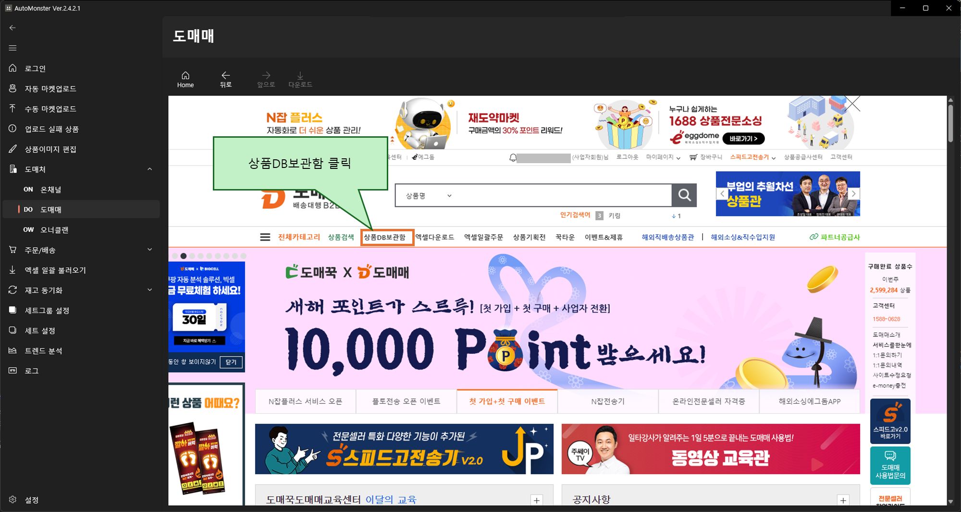Select 도매매 under 도매처
Image resolution: width=961 pixels, height=512 pixels.
[x=81, y=210]
